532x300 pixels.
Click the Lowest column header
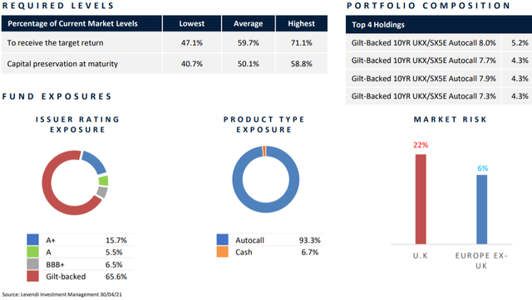(192, 24)
